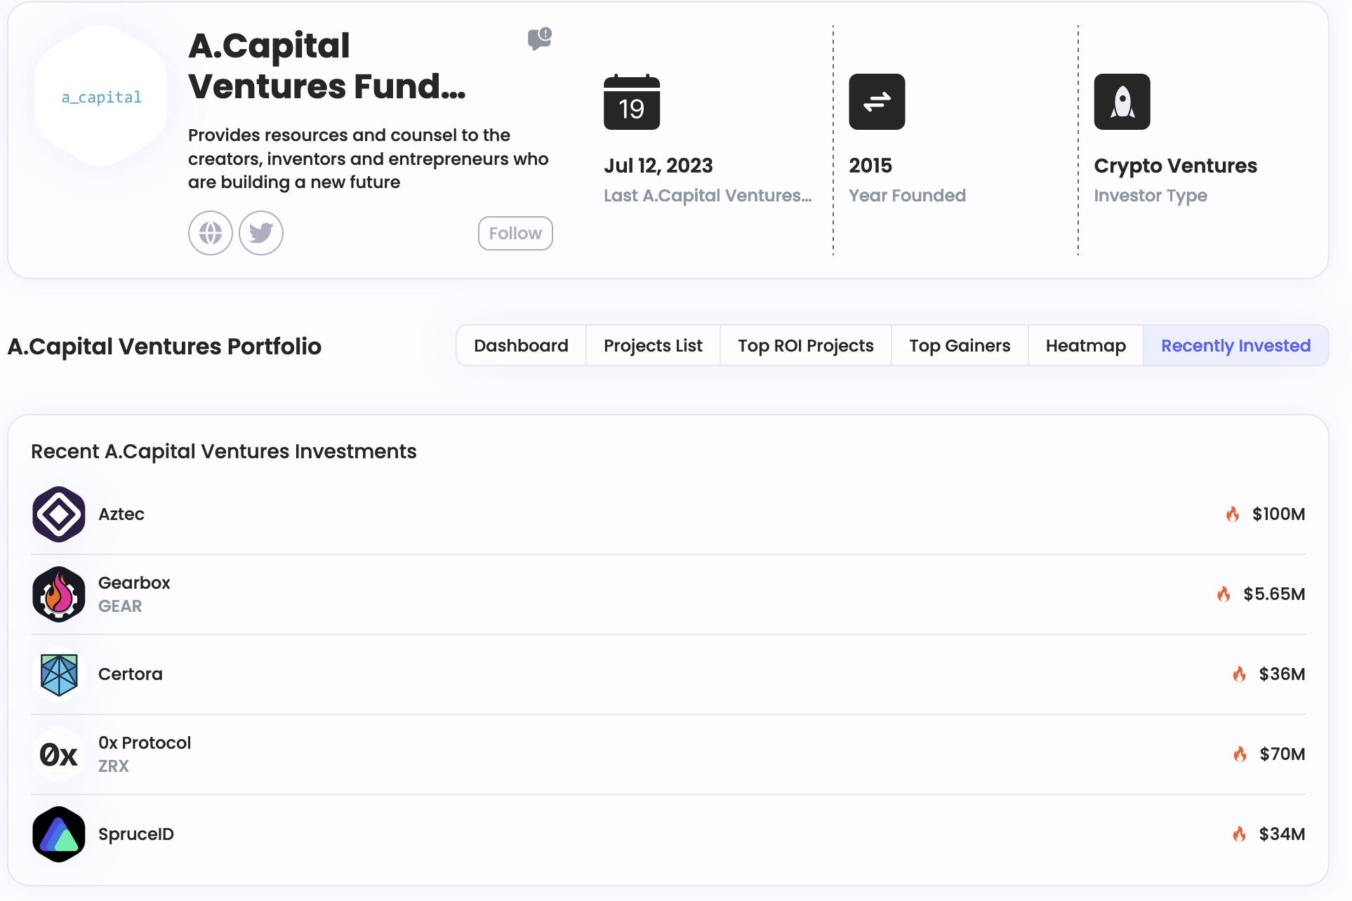
Task: Open the 0x Protocol name link
Action: 145,743
